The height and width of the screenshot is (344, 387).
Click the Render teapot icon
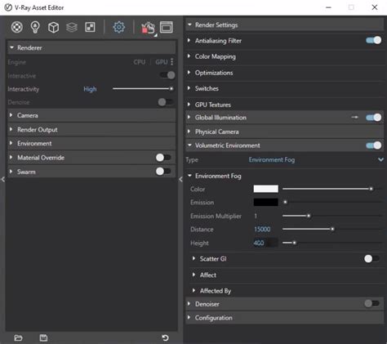tap(149, 28)
